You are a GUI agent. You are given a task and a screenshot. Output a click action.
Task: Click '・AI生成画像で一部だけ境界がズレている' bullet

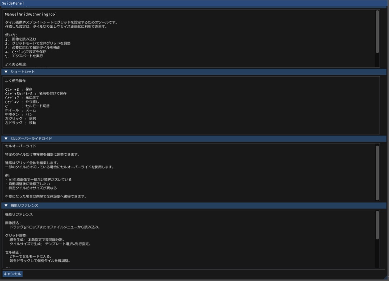pos(38,180)
